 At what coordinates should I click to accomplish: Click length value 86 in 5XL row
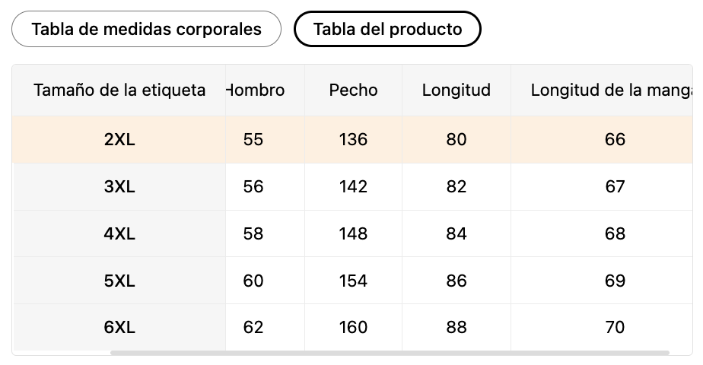coord(456,281)
